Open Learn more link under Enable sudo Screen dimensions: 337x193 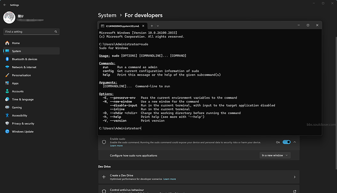pos(116,146)
